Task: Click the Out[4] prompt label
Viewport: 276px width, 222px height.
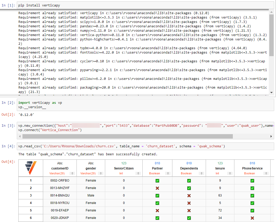Action: click(x=9, y=162)
